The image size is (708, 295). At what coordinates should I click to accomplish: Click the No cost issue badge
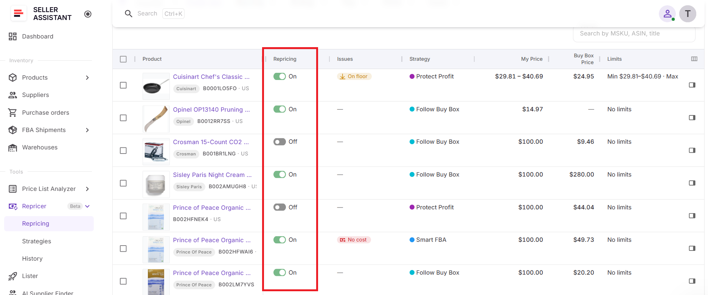354,240
